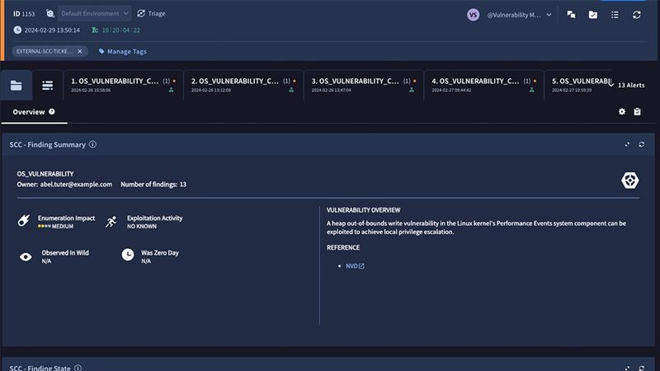Collapse the SCC - Finding Summary widget

627,144
